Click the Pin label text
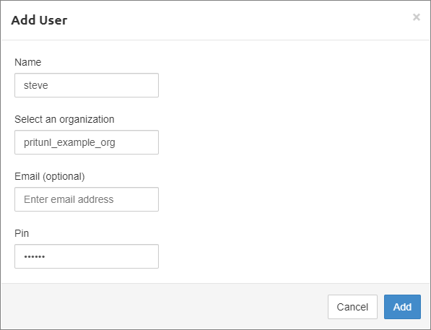Image resolution: width=431 pixels, height=330 pixels. [x=22, y=233]
